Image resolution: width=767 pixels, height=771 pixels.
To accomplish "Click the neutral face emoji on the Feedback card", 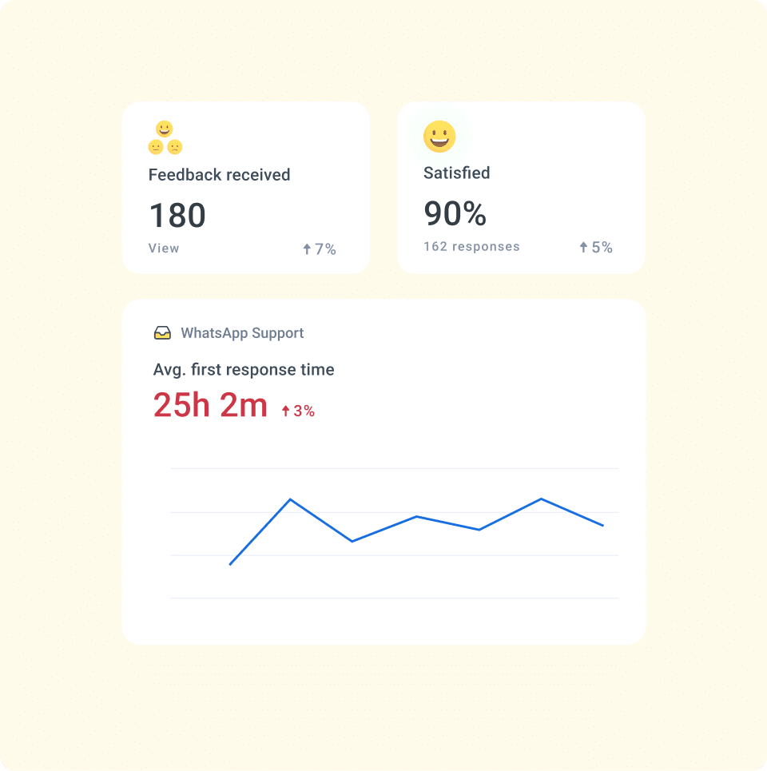I will click(156, 148).
